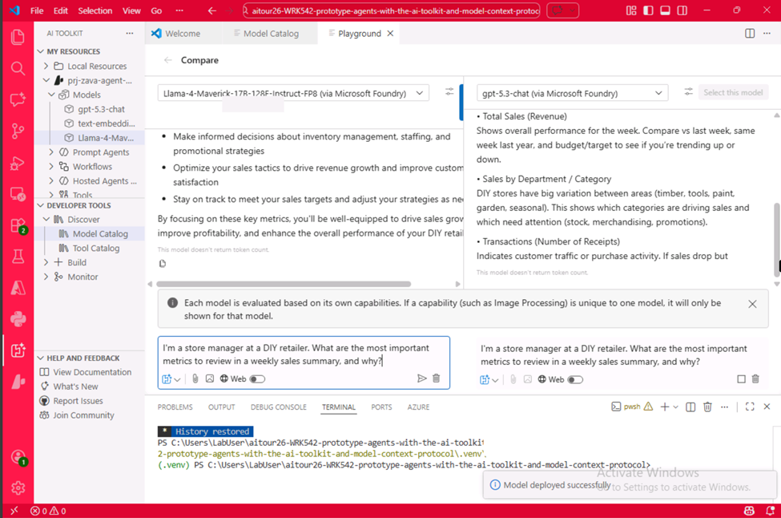Open the Python view in activity bar
This screenshot has width=781, height=518.
pos(18,319)
